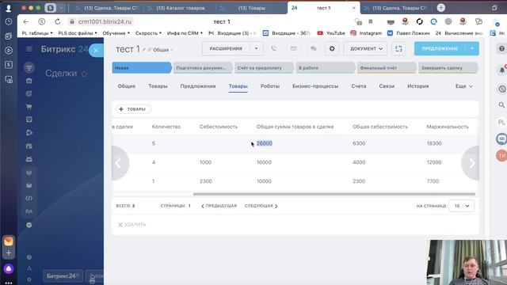The width and height of the screenshot is (507, 285).
Task: Star the Сделки section as favorite
Action: 84,74
